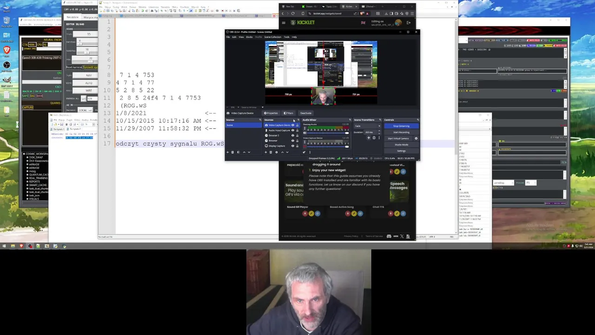The width and height of the screenshot is (595, 335).
Task: Remove selected source trash icon
Action: 271,152
